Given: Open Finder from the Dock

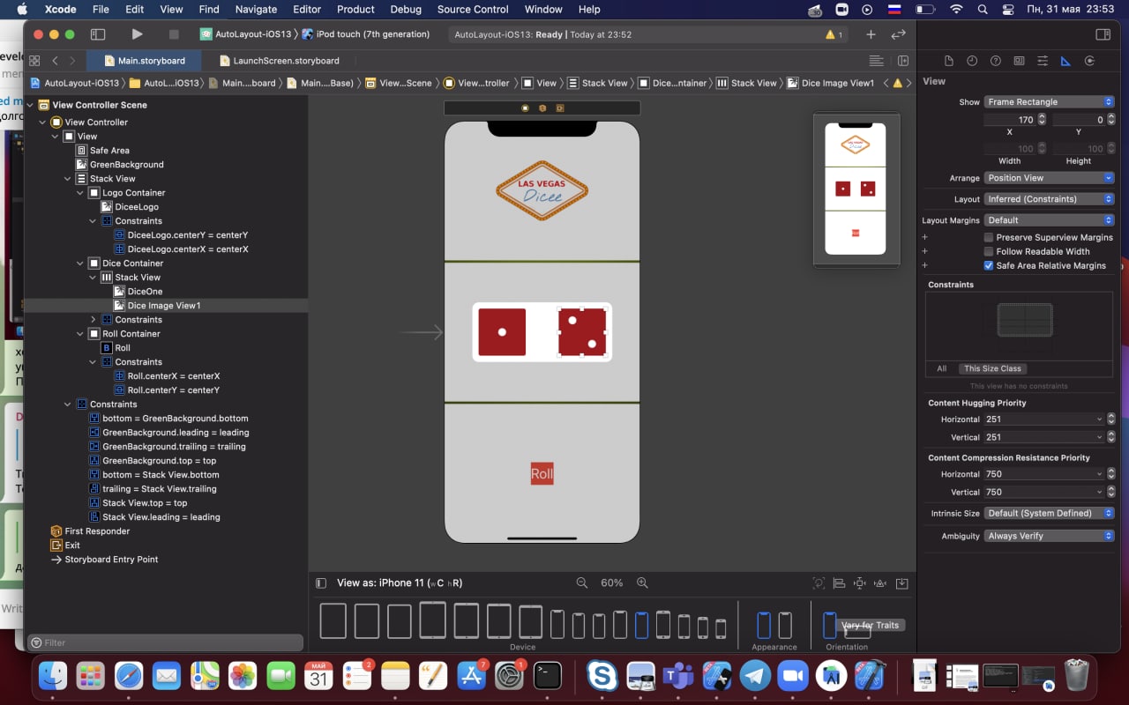Looking at the screenshot, I should coord(54,676).
